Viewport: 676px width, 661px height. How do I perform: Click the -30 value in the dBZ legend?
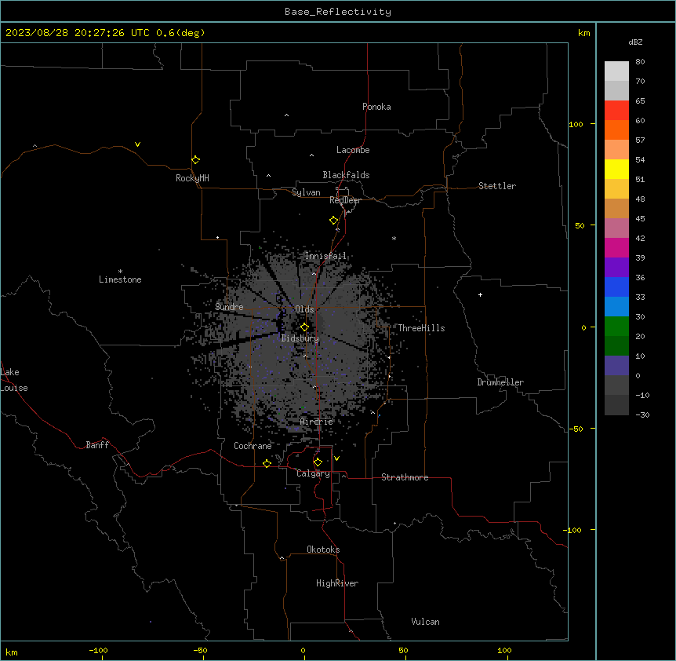point(642,415)
